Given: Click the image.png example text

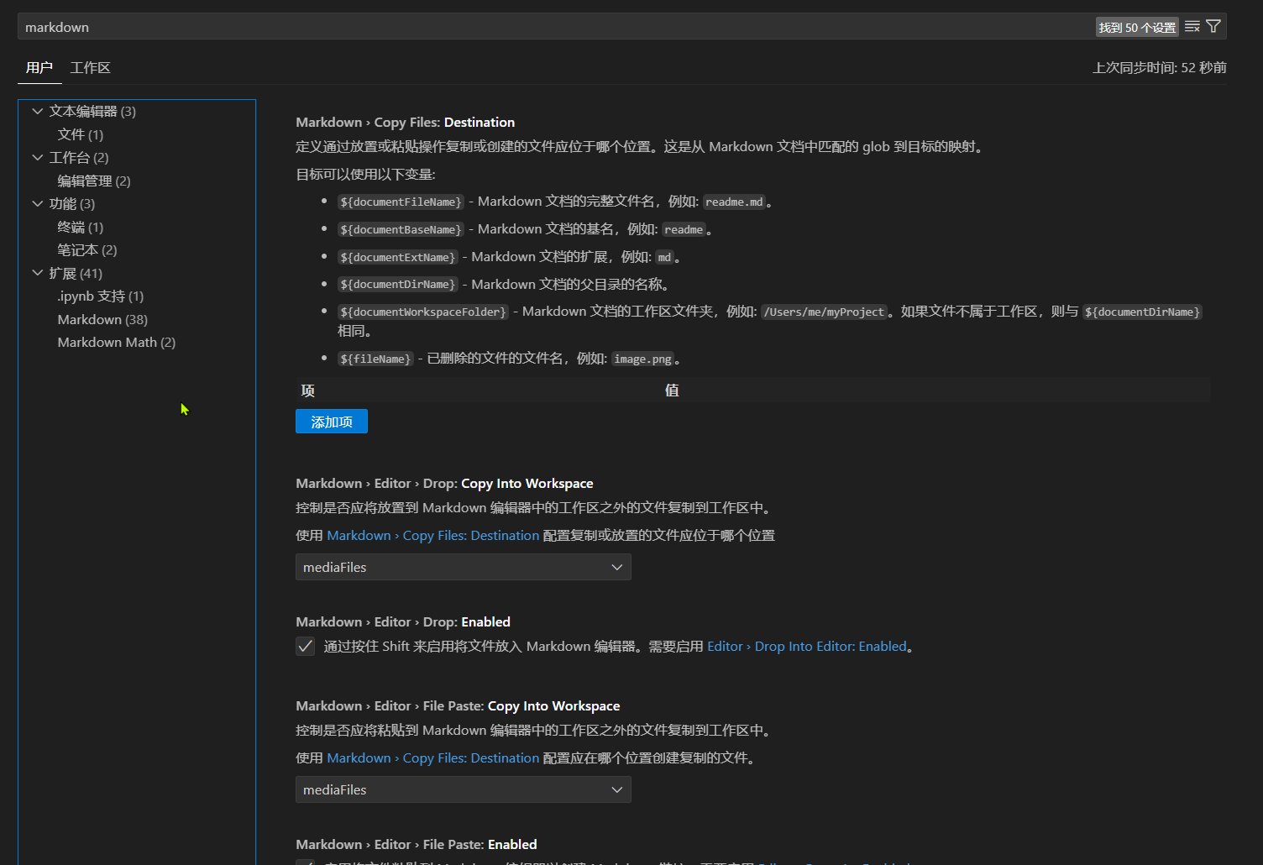Looking at the screenshot, I should tap(642, 359).
